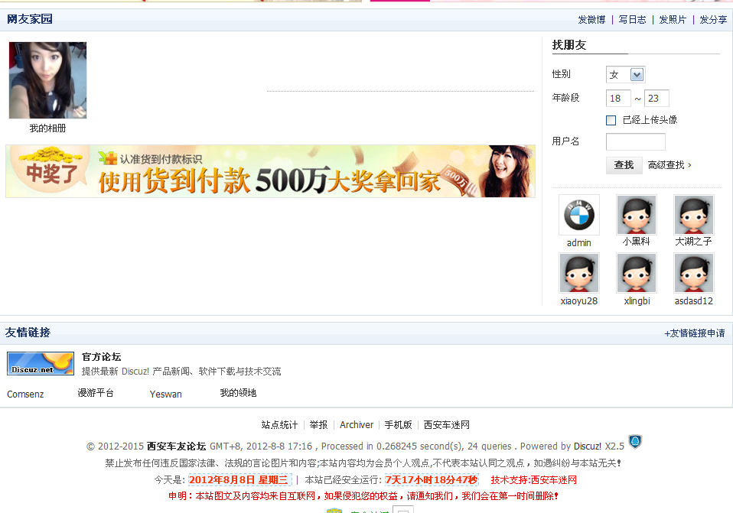Click Discuz! powered-by link
Image resolution: width=733 pixels, height=513 pixels.
(x=588, y=446)
